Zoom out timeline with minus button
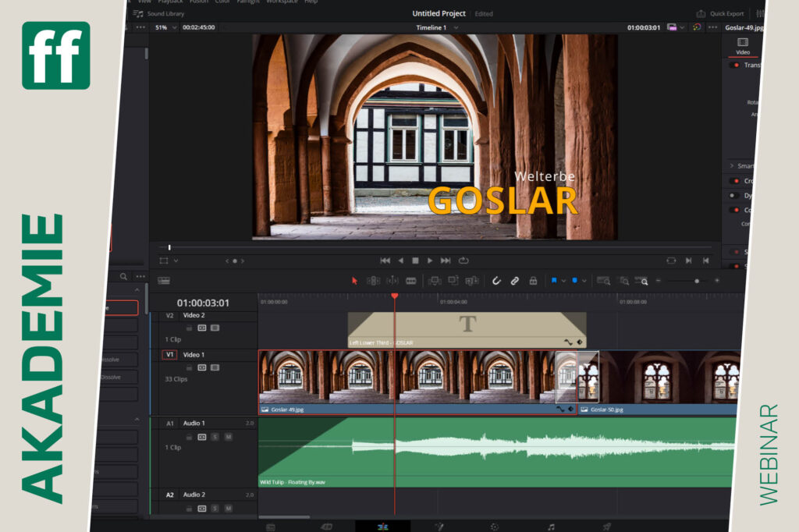Screen dimensions: 799x532 (x=659, y=281)
